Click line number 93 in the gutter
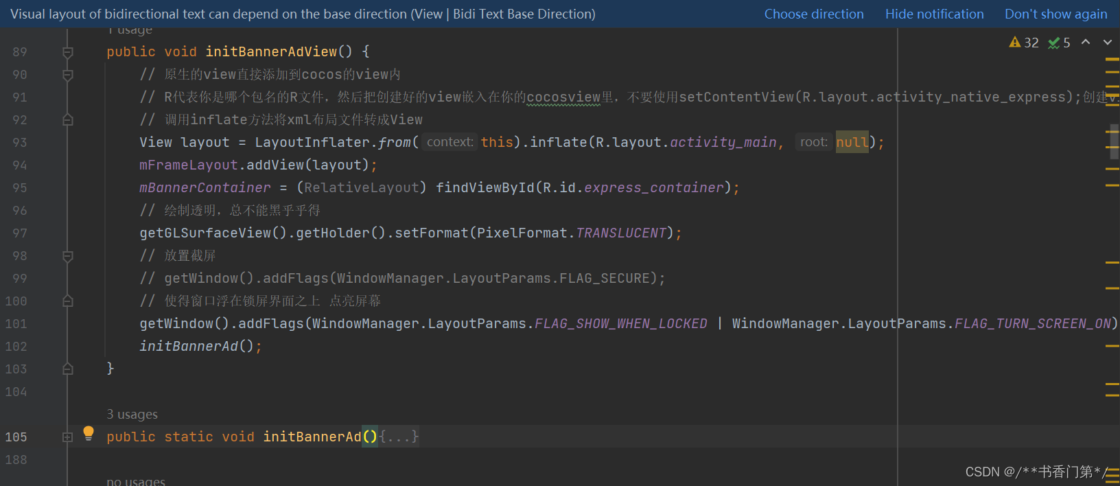 tap(19, 142)
